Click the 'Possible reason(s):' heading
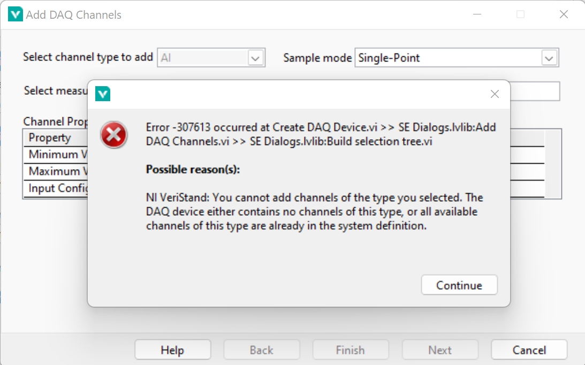This screenshot has height=365, width=585. (193, 170)
